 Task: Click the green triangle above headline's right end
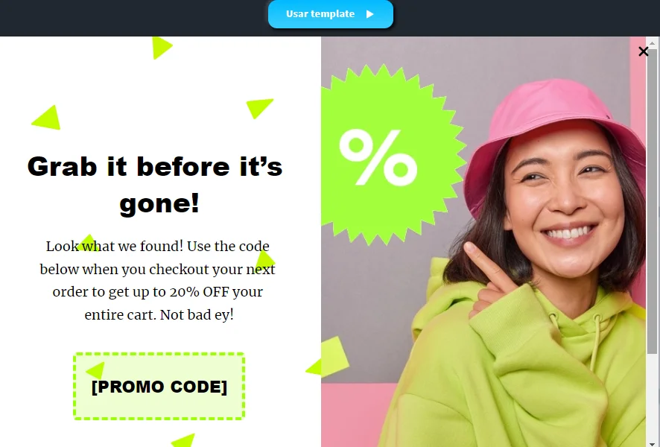click(259, 108)
